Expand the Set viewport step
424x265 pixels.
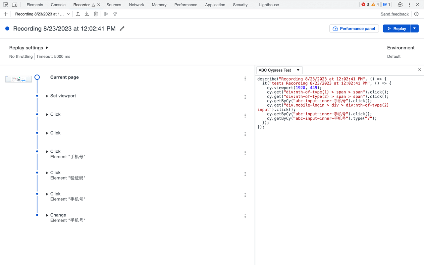pos(47,96)
